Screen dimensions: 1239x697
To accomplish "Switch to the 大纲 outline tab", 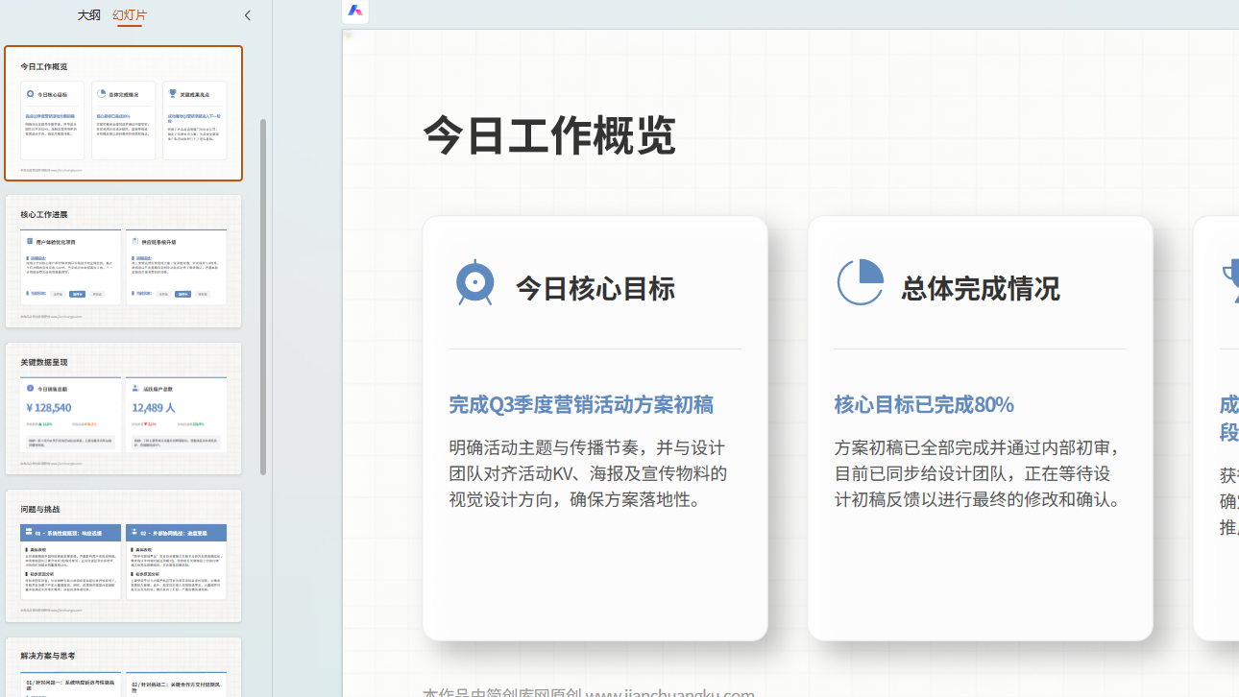I will click(88, 14).
